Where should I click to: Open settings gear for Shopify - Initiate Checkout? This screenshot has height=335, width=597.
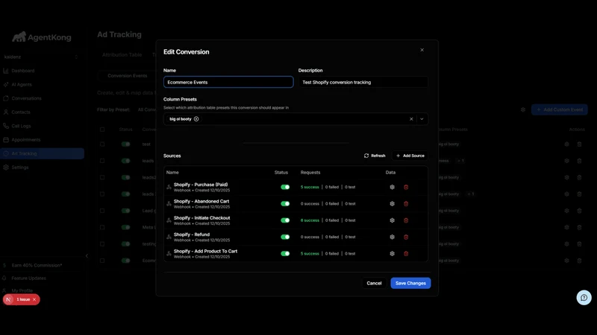[393, 220]
